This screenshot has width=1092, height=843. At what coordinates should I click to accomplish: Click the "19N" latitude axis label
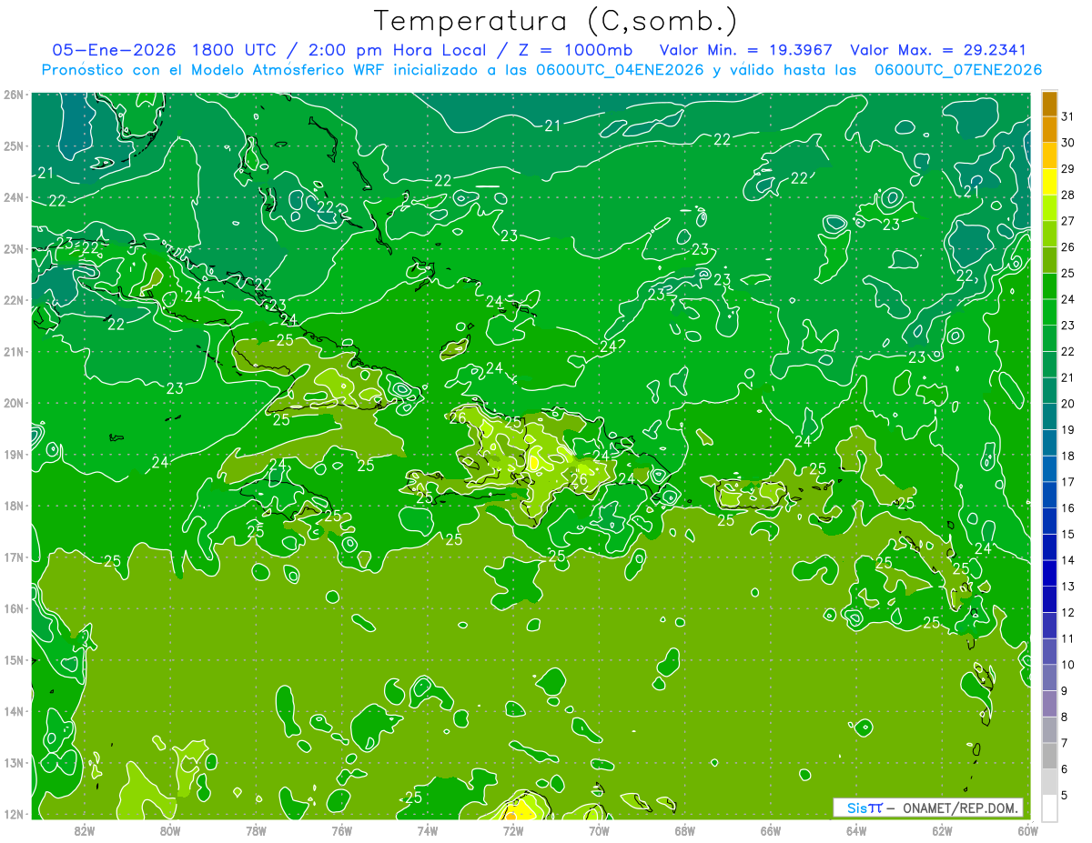coord(15,454)
